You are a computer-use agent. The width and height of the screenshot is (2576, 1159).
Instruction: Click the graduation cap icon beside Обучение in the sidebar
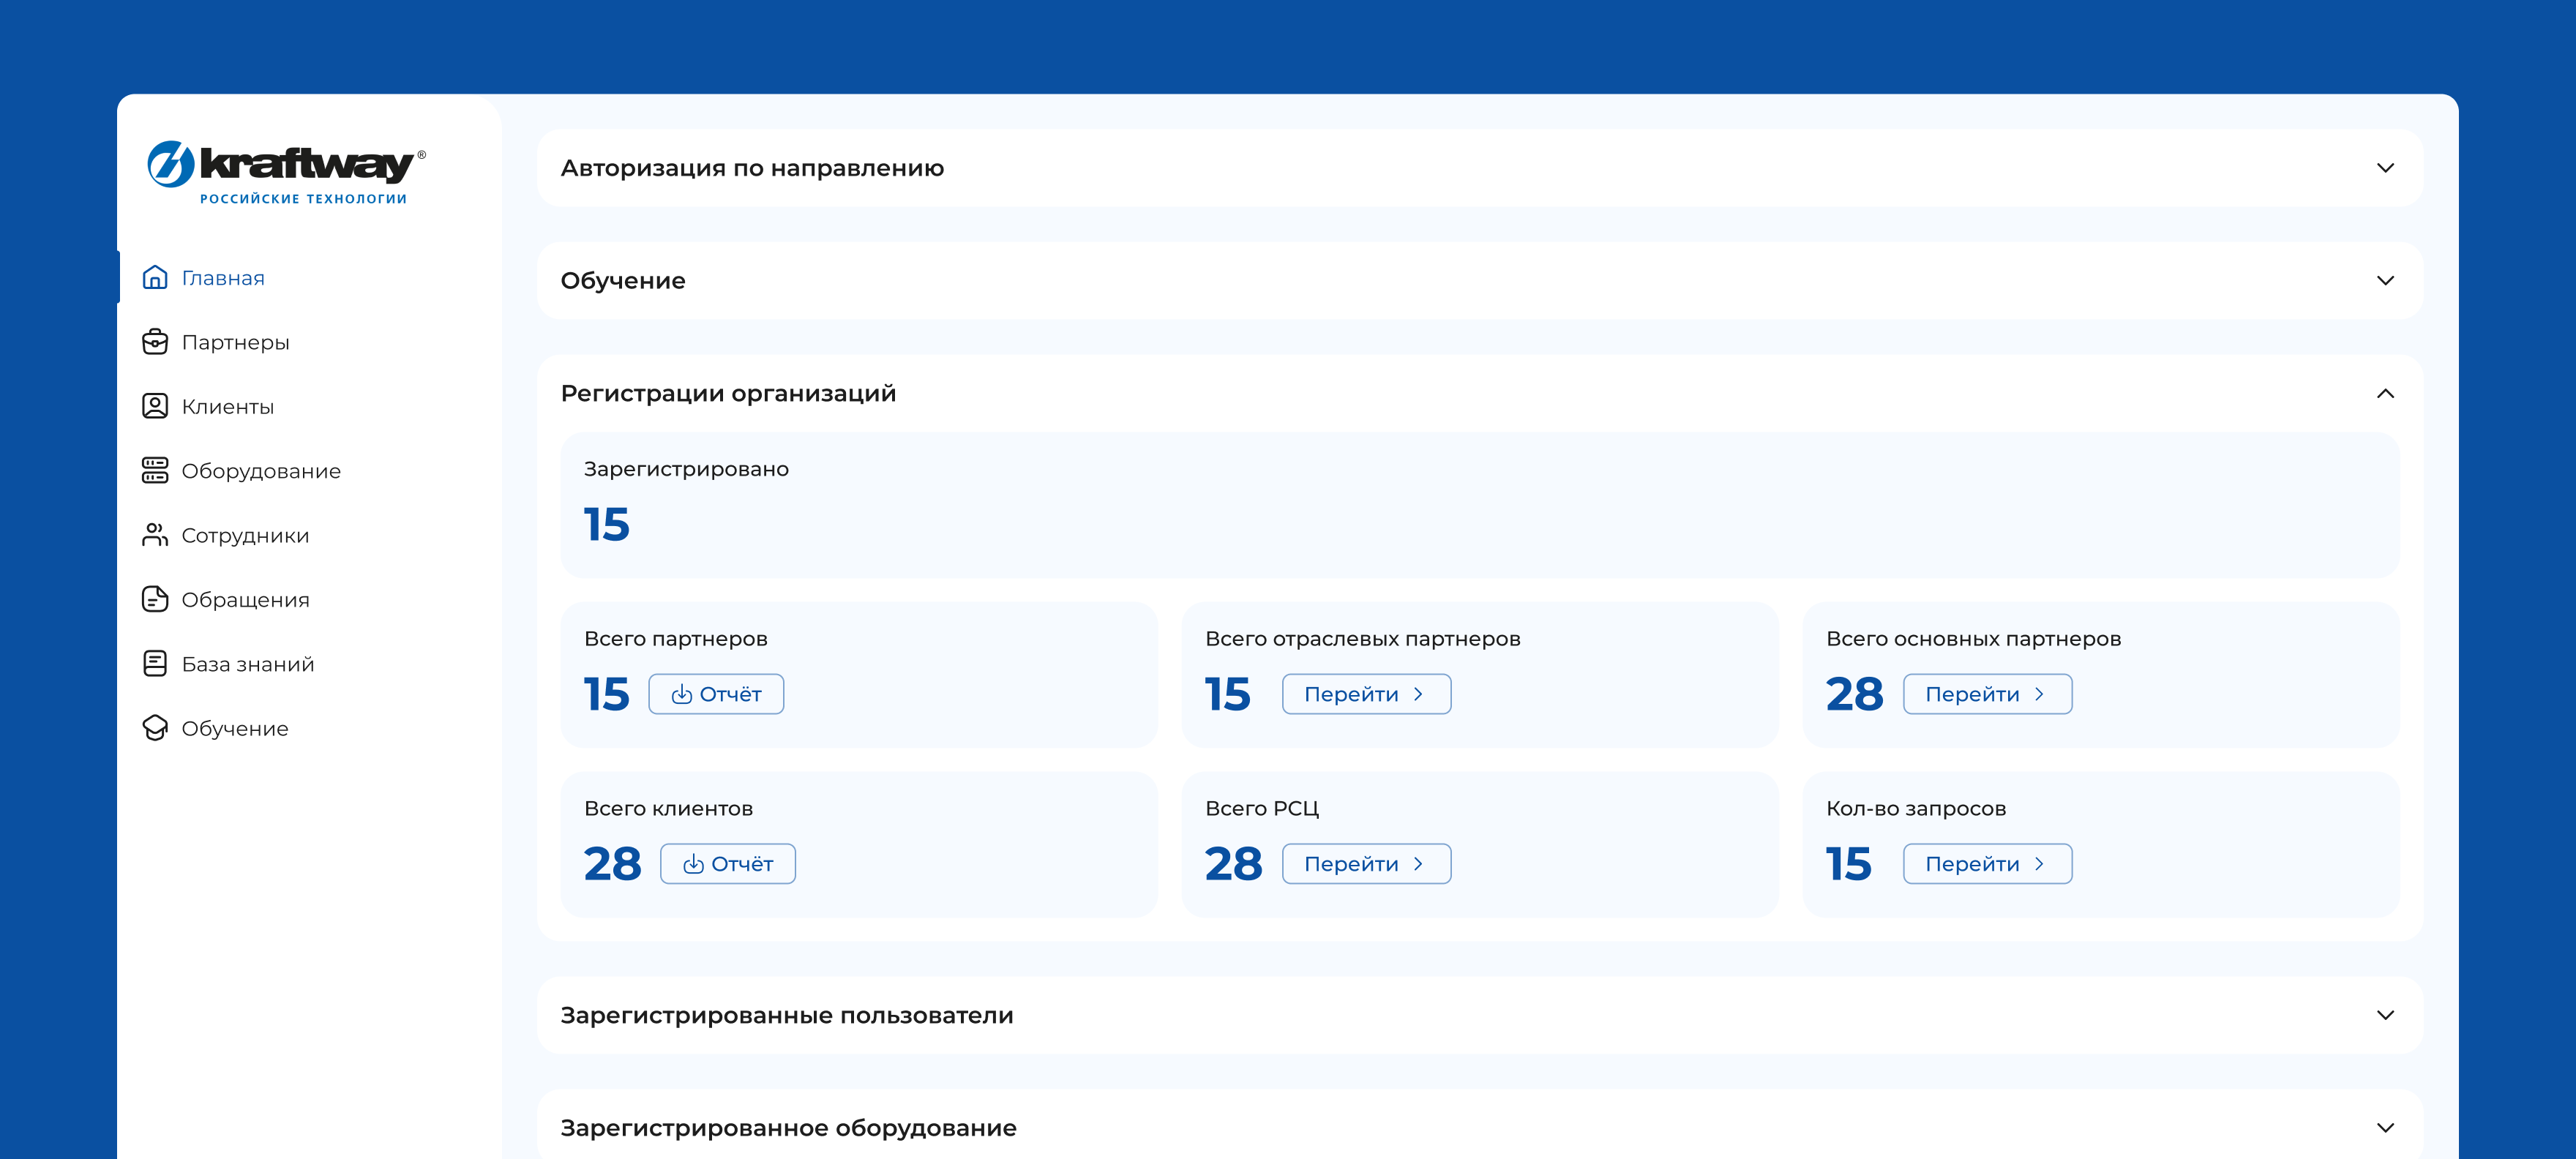155,728
